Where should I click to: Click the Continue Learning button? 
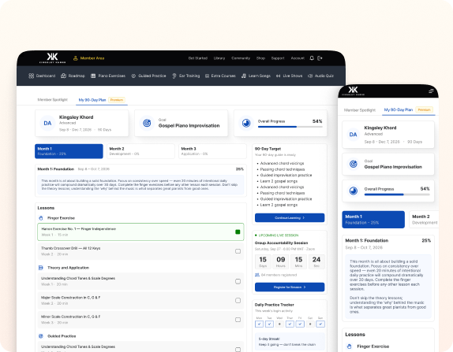point(290,218)
